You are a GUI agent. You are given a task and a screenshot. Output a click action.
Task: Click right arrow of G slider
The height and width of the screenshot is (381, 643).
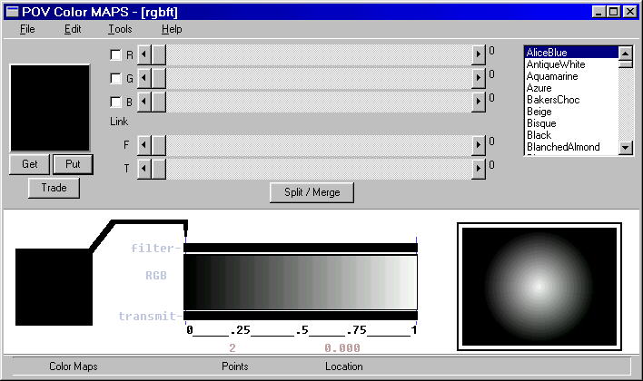(x=478, y=78)
